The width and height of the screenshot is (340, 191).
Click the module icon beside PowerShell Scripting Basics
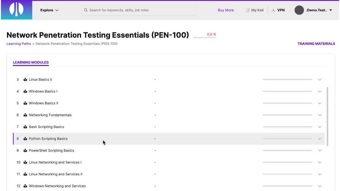click(25, 150)
